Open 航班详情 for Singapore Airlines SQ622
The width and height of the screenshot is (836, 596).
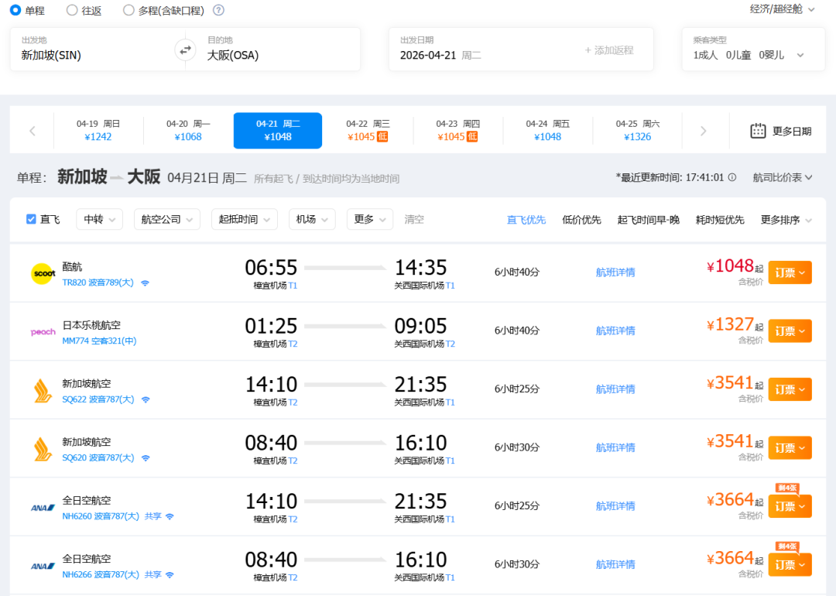615,389
